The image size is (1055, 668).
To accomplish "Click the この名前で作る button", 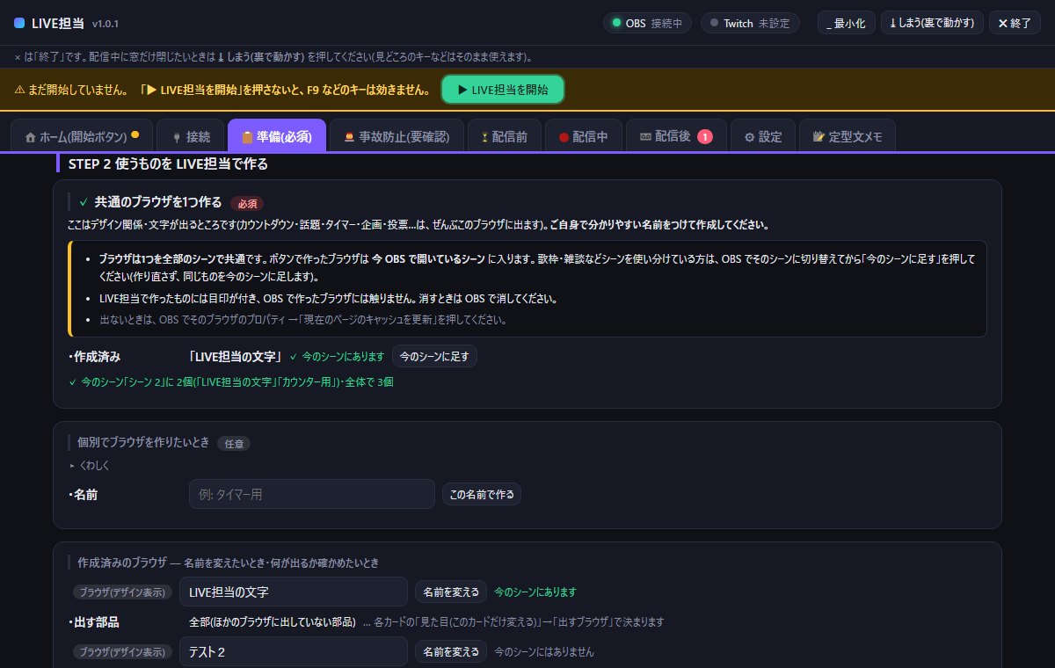I will [x=481, y=494].
